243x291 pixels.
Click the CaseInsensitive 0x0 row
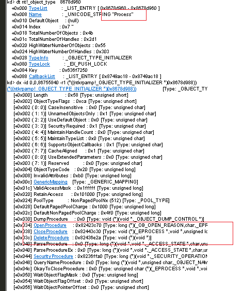coord(79,108)
